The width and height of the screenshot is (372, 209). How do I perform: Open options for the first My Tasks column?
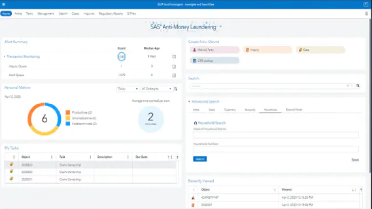[x=14, y=157]
